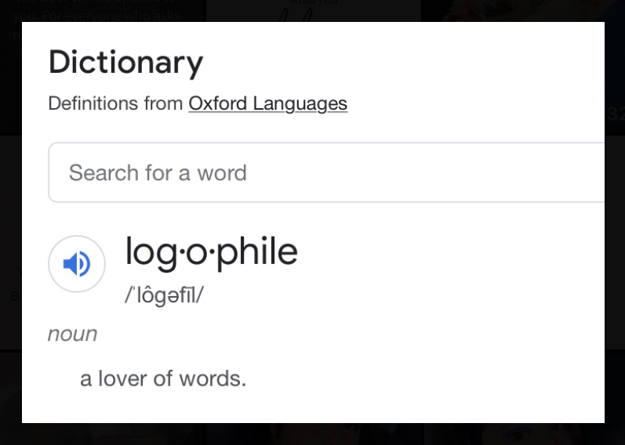Image resolution: width=625 pixels, height=445 pixels.
Task: Play the logophile pronunciation audio
Action: point(77,264)
